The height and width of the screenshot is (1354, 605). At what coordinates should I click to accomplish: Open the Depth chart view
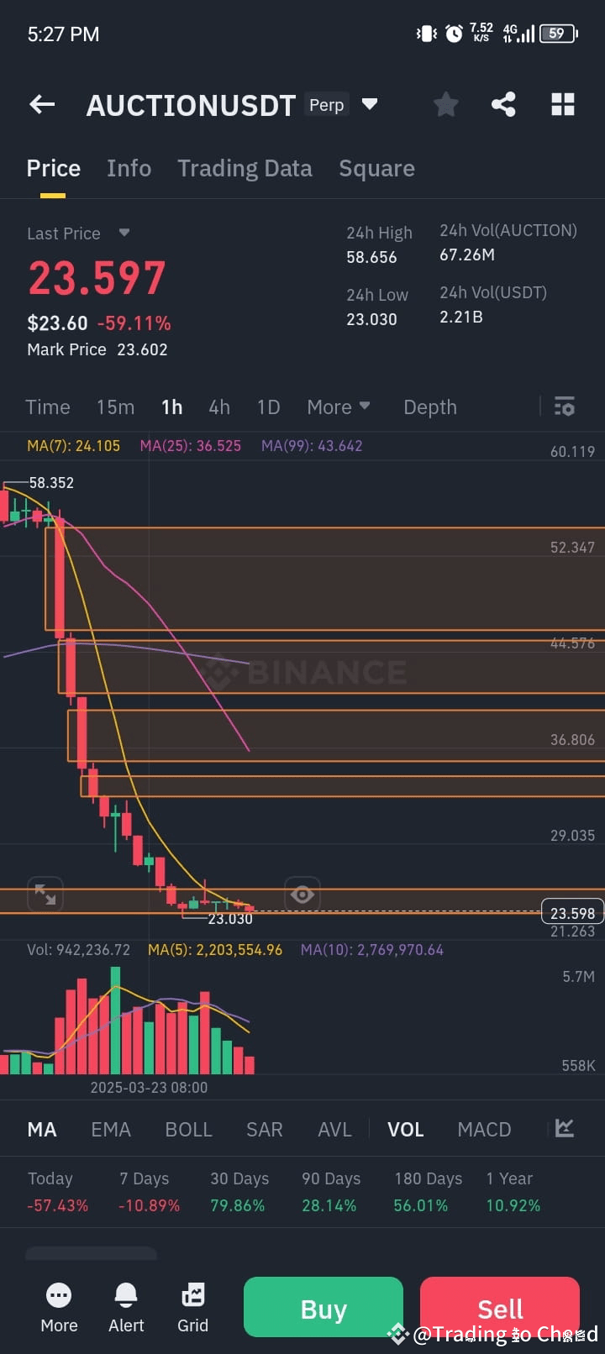[x=430, y=407]
